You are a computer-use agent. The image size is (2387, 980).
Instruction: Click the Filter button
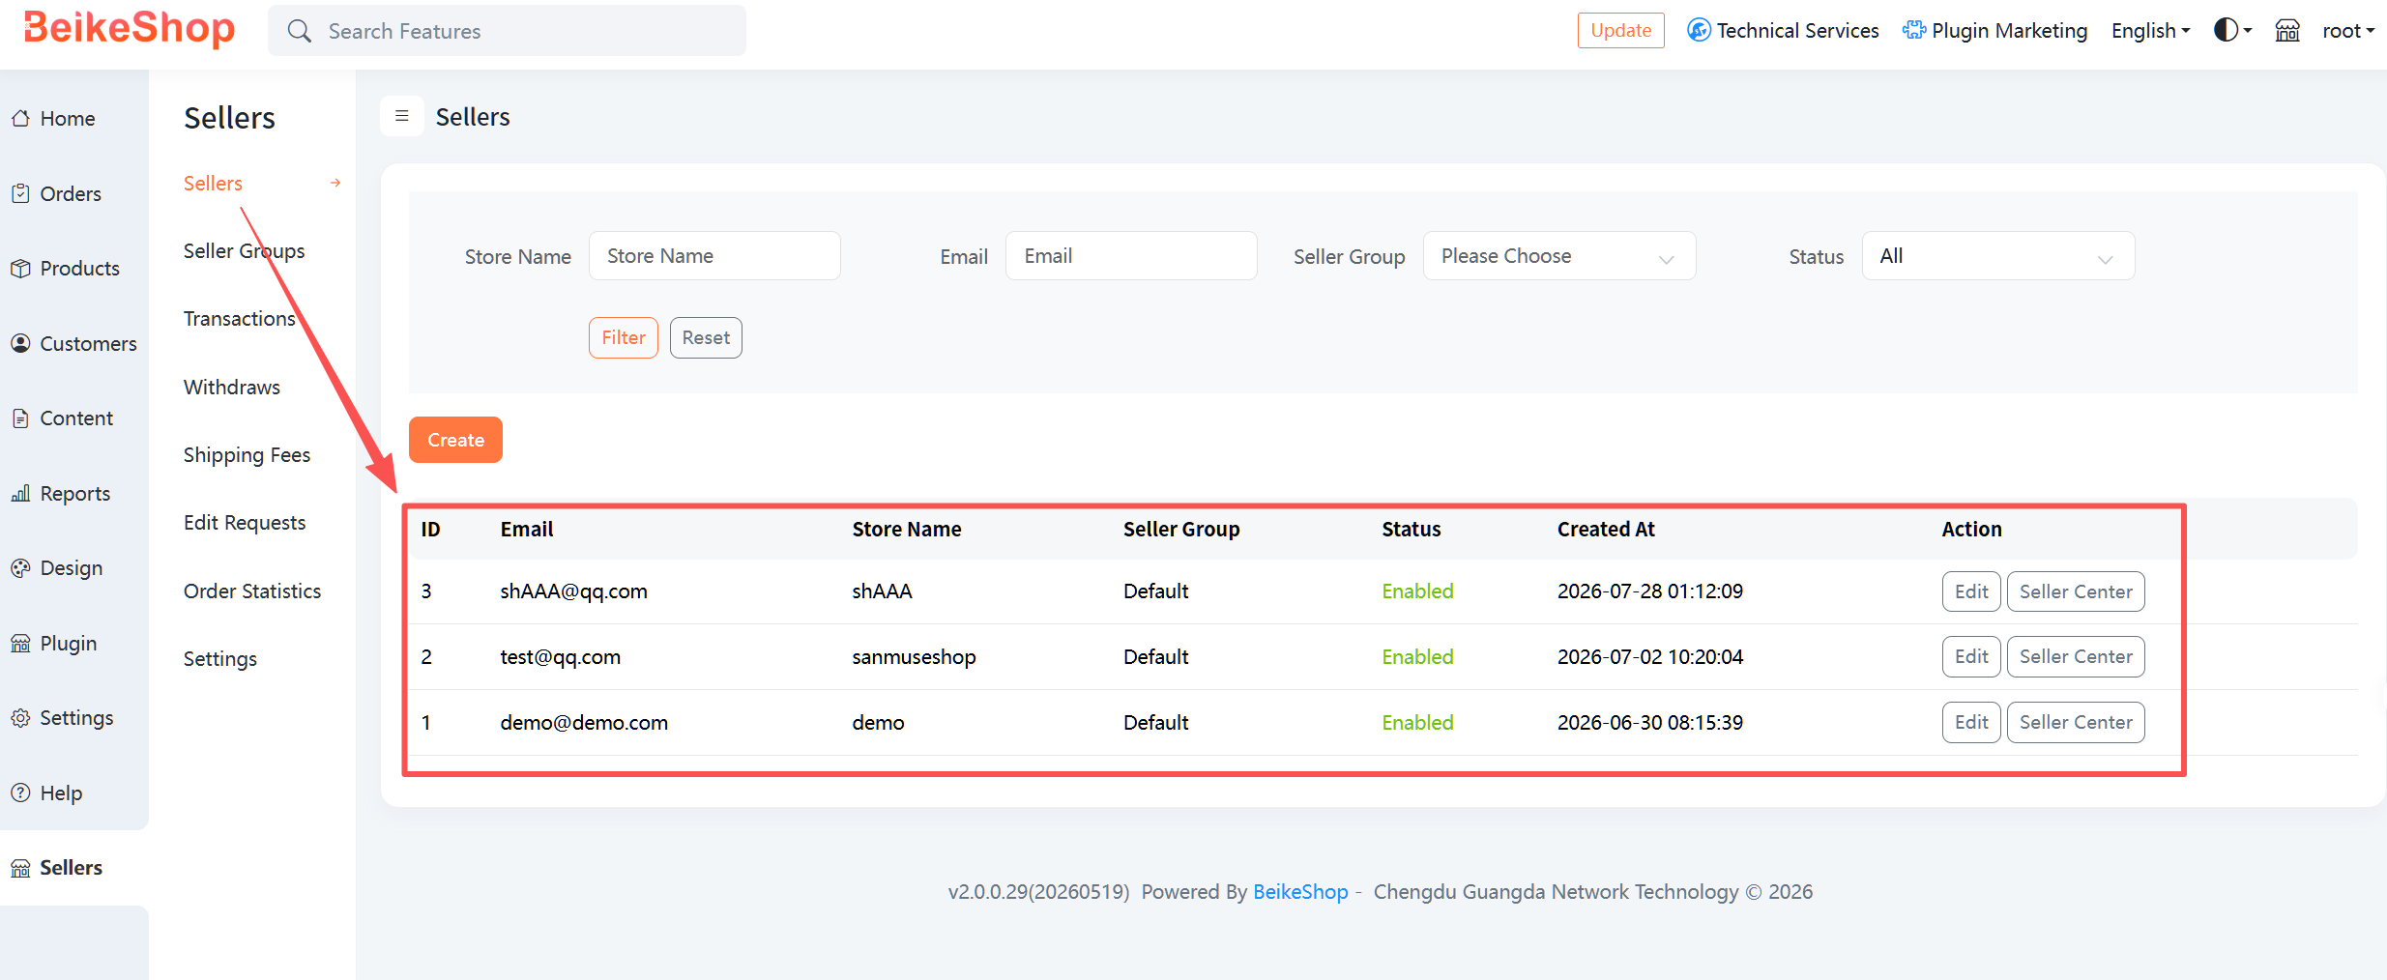click(624, 337)
